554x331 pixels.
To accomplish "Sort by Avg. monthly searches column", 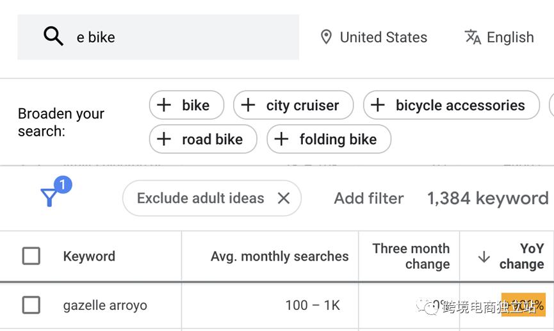I will [x=279, y=256].
